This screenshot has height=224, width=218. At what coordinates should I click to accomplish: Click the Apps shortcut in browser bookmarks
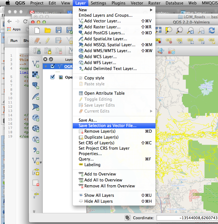[x=14, y=29]
